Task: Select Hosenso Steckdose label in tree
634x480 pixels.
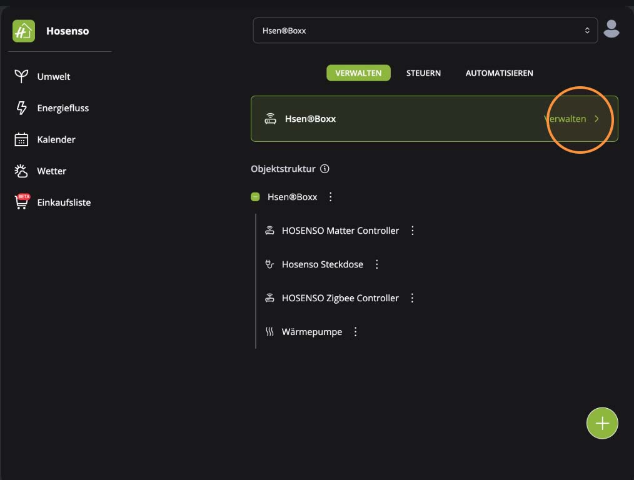Action: [322, 264]
